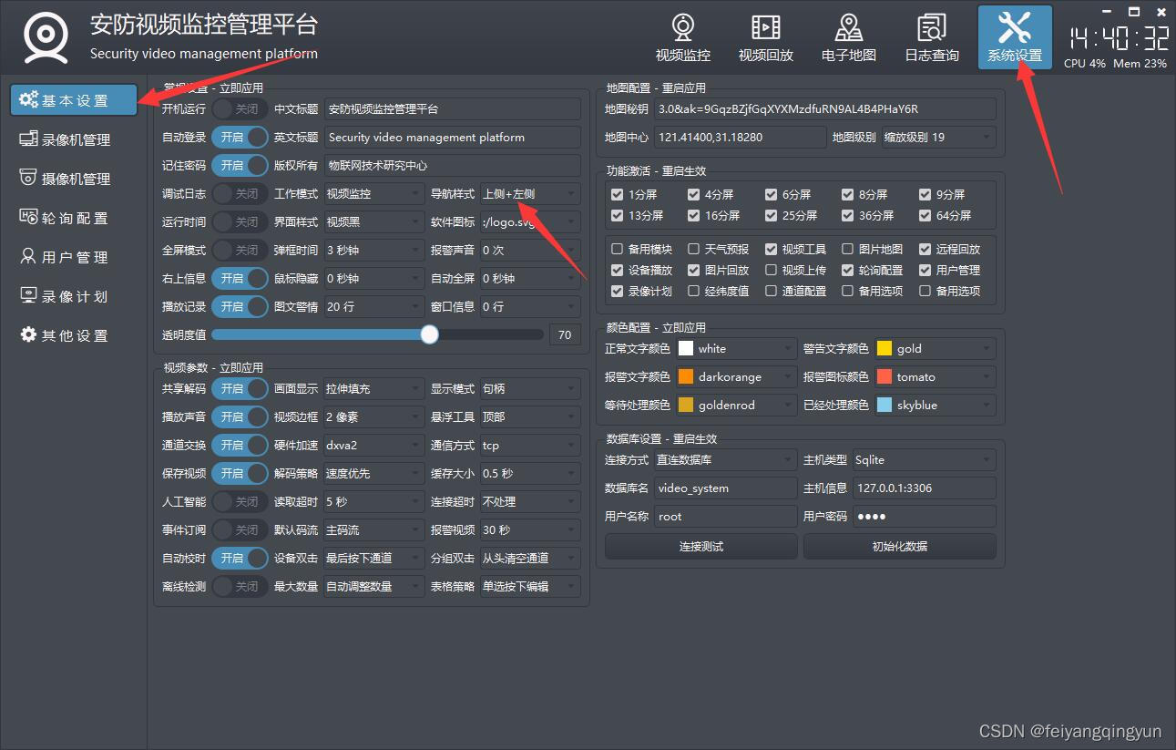Click the 初始化数据 button
The height and width of the screenshot is (750, 1176).
(900, 546)
